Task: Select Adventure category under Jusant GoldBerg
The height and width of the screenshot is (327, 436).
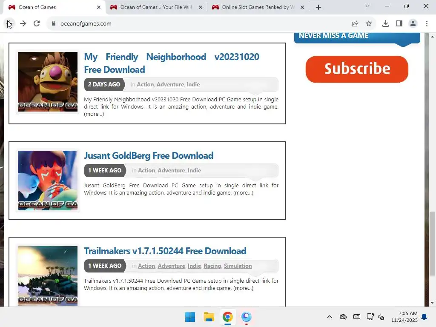Action: (171, 170)
